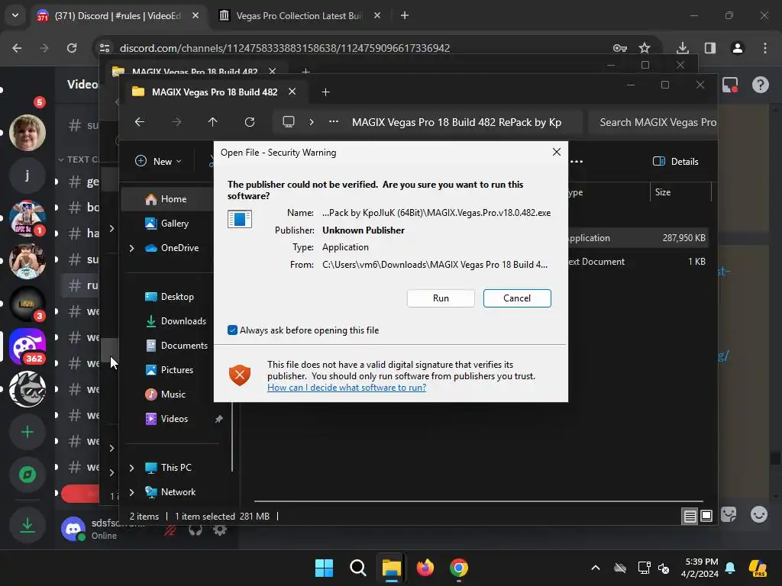
Task: Click Run in the Security Warning dialog
Action: coord(441,298)
